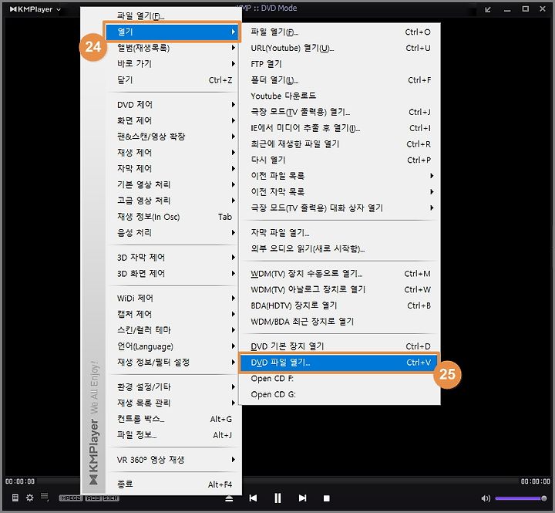
Task: Adjust the volume slider
Action: [x=520, y=498]
